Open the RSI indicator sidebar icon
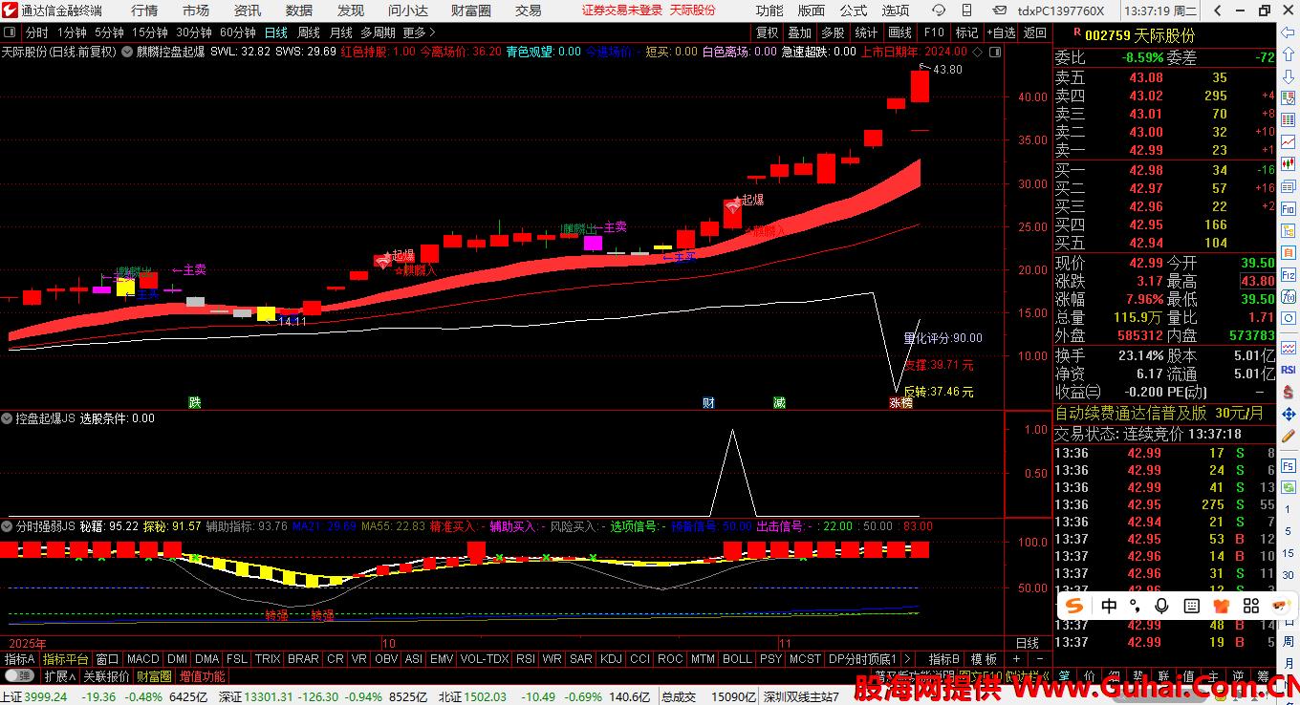 pyautogui.click(x=1288, y=370)
